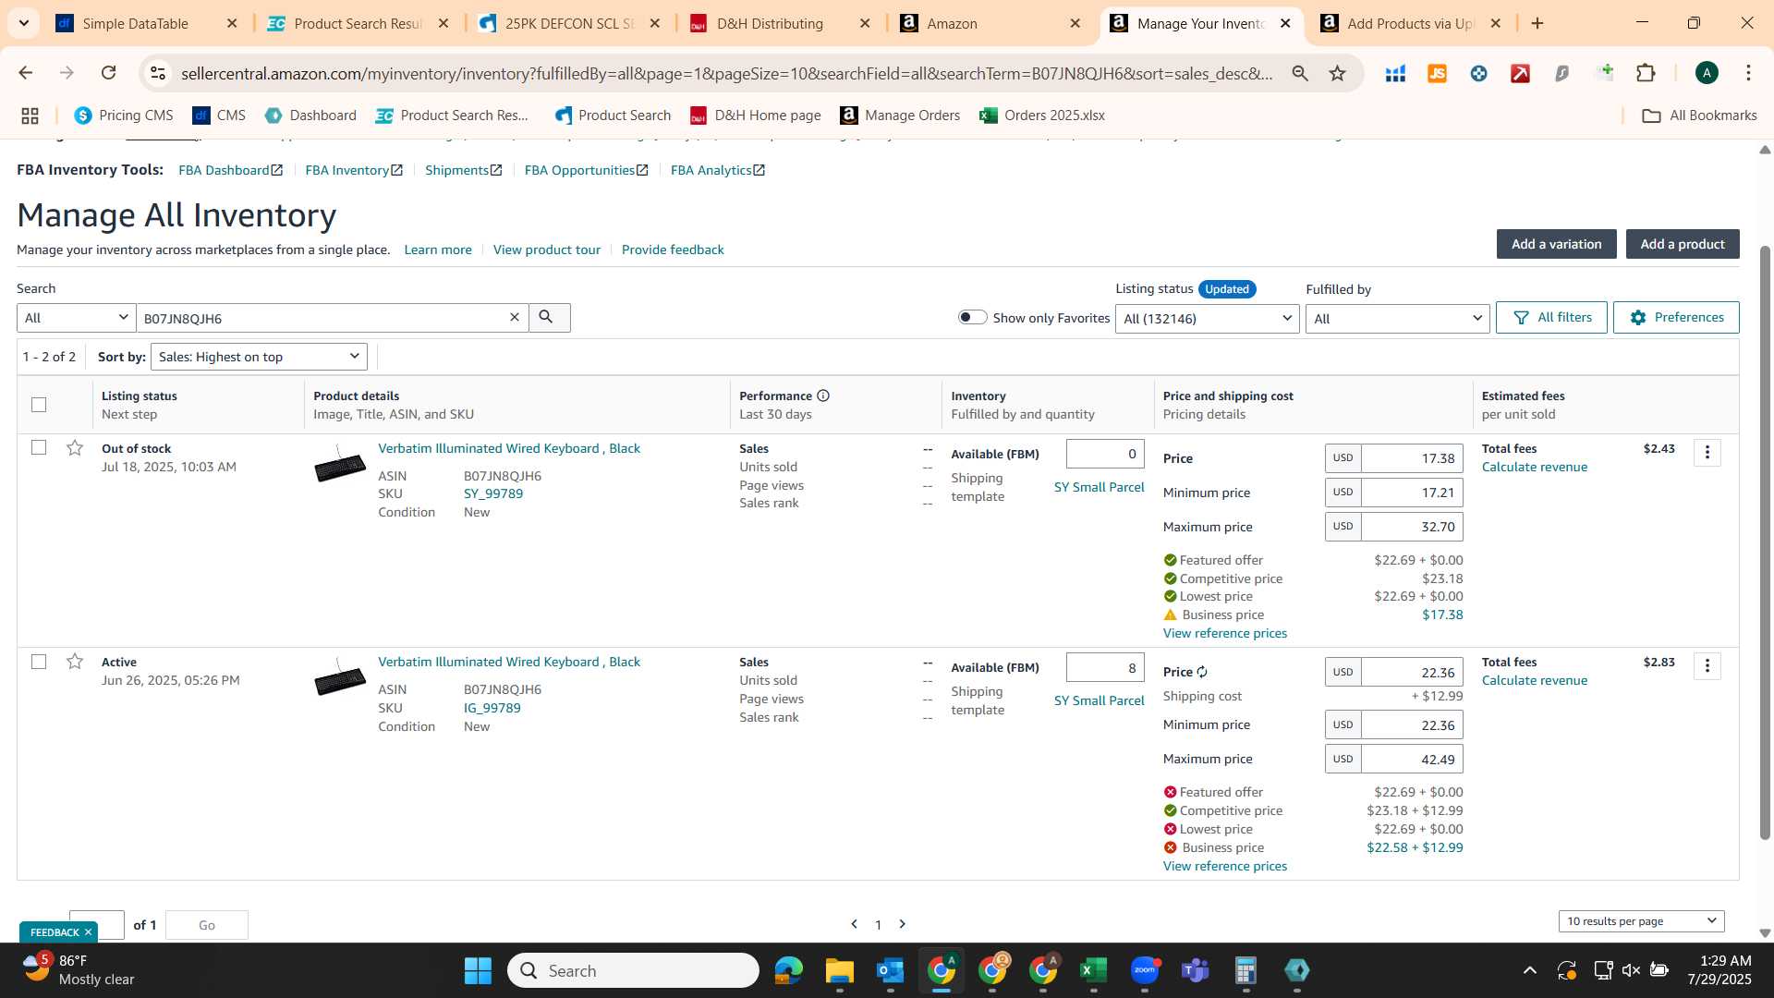Check the Out of stock SY_99789 row
The image size is (1774, 998).
[39, 447]
